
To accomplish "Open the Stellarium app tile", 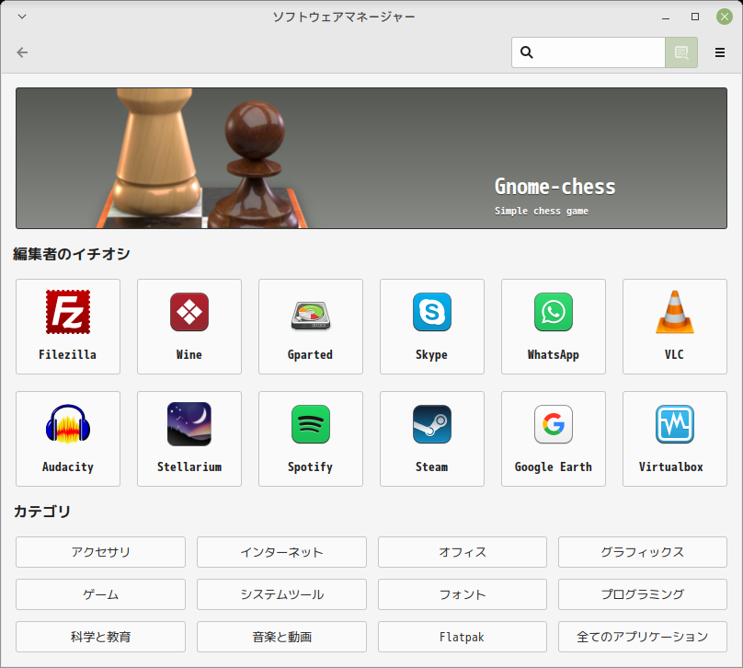I will point(189,439).
